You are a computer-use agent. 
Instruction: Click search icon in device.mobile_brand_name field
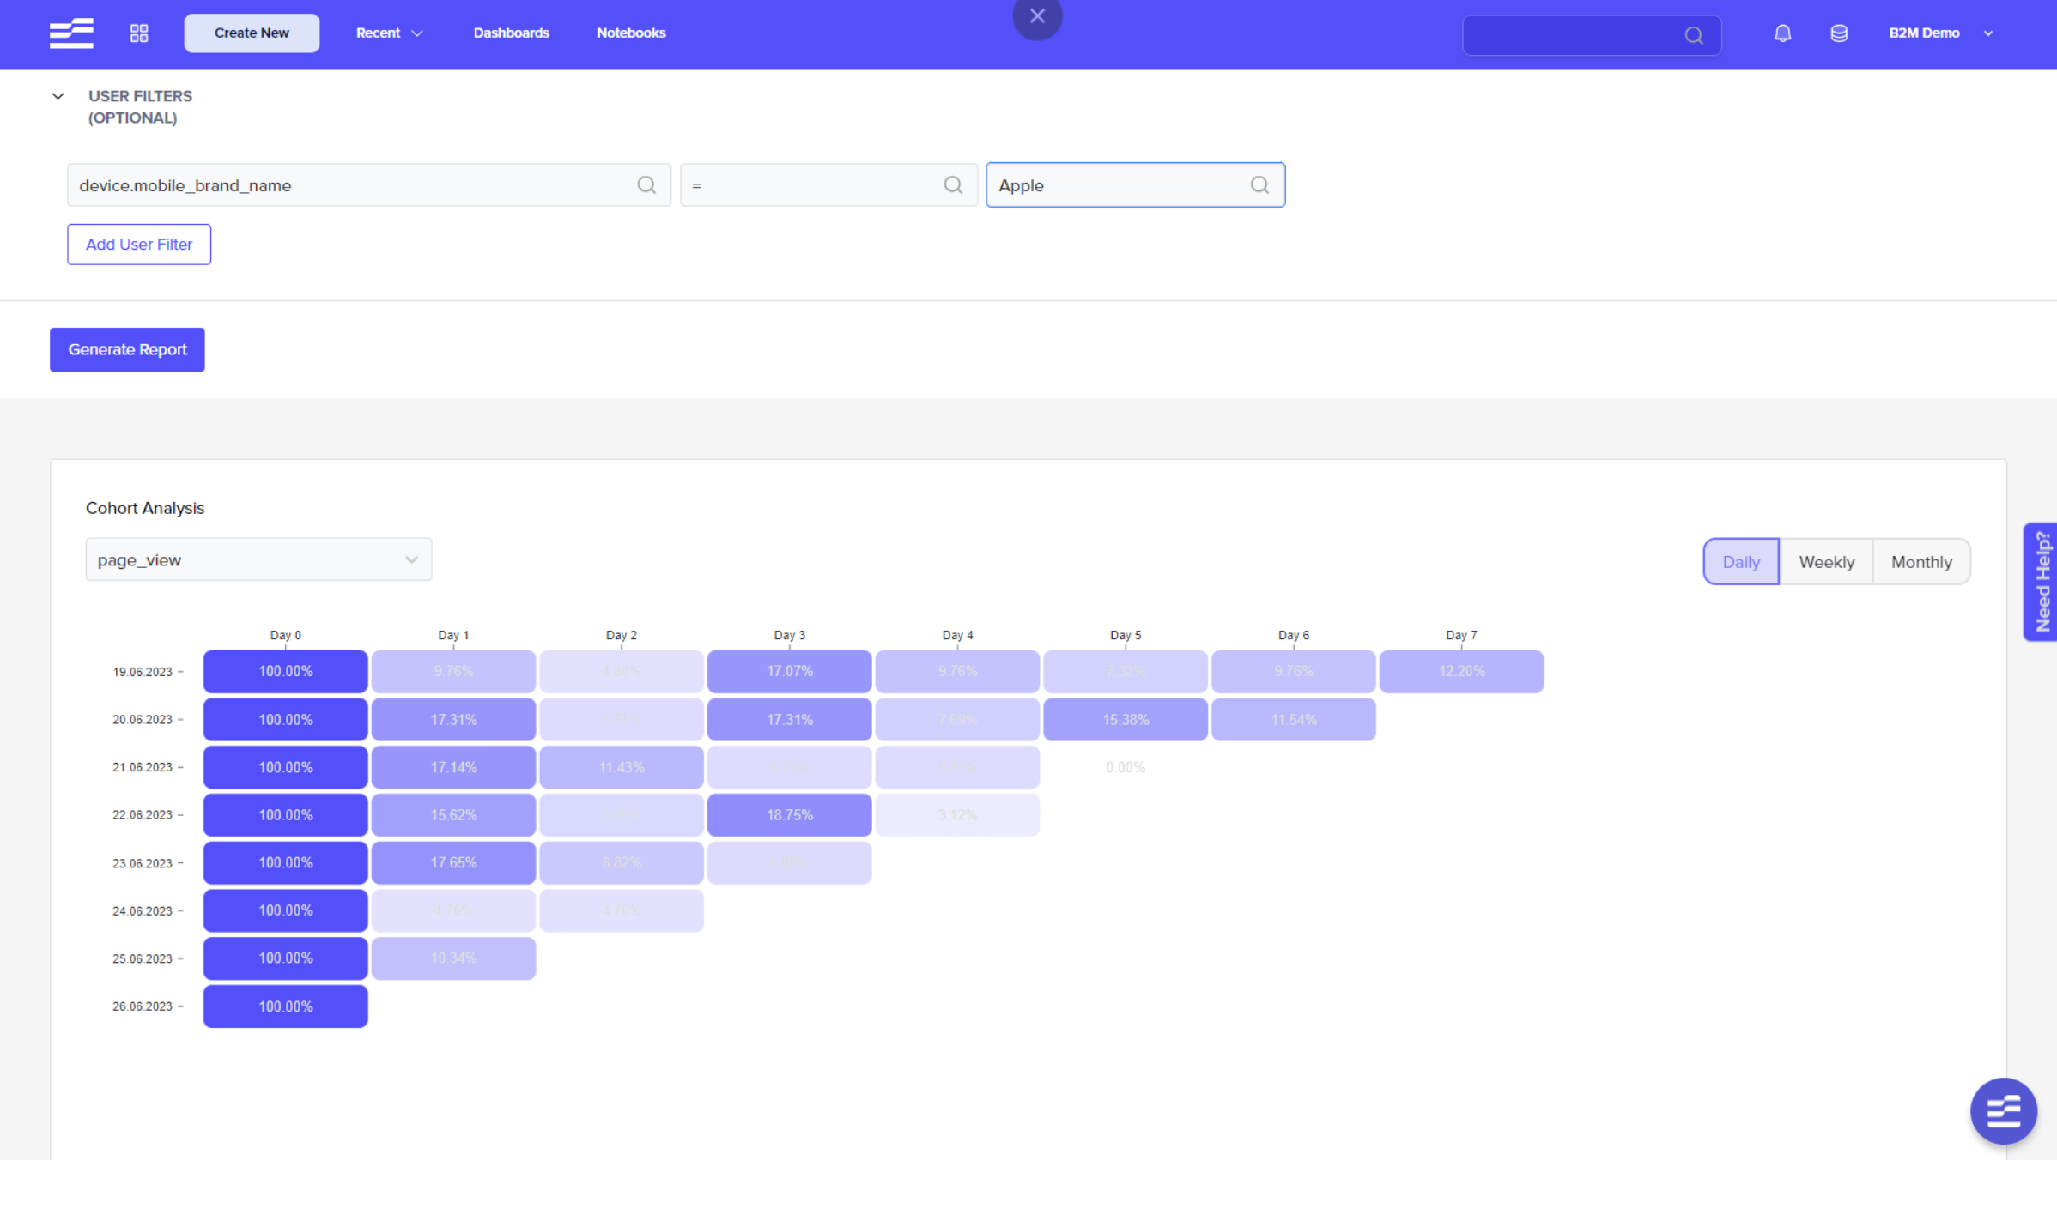646,185
